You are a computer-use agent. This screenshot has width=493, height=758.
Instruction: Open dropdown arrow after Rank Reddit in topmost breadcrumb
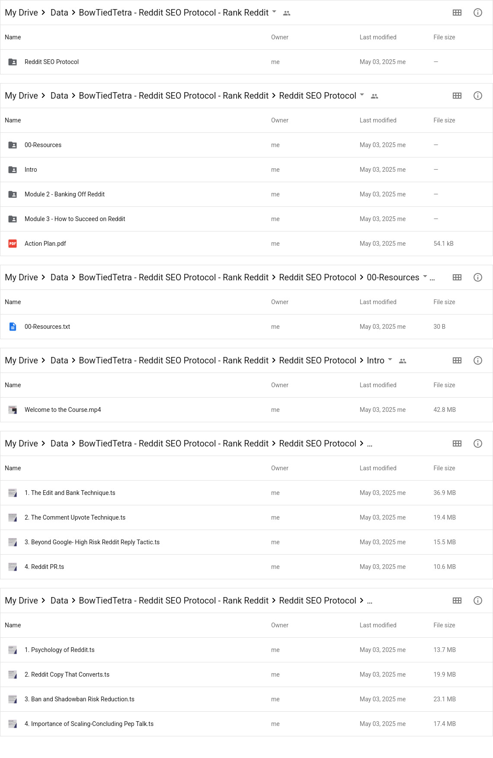(x=274, y=12)
